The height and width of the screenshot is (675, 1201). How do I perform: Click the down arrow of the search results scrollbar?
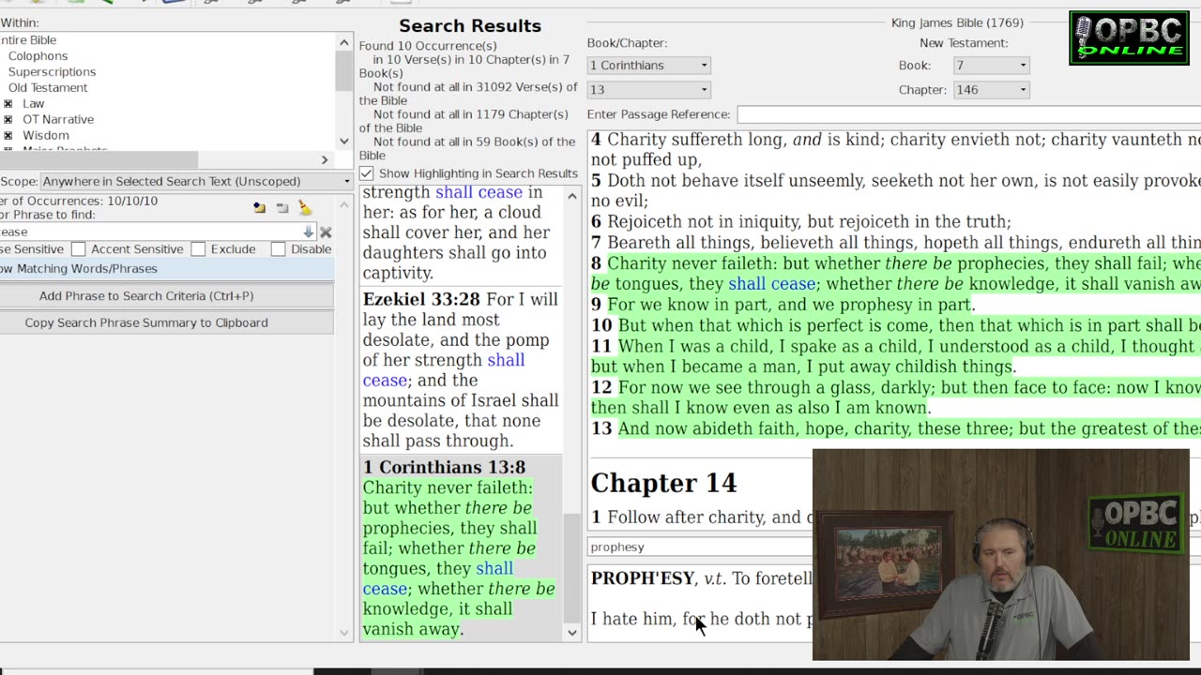click(x=572, y=633)
